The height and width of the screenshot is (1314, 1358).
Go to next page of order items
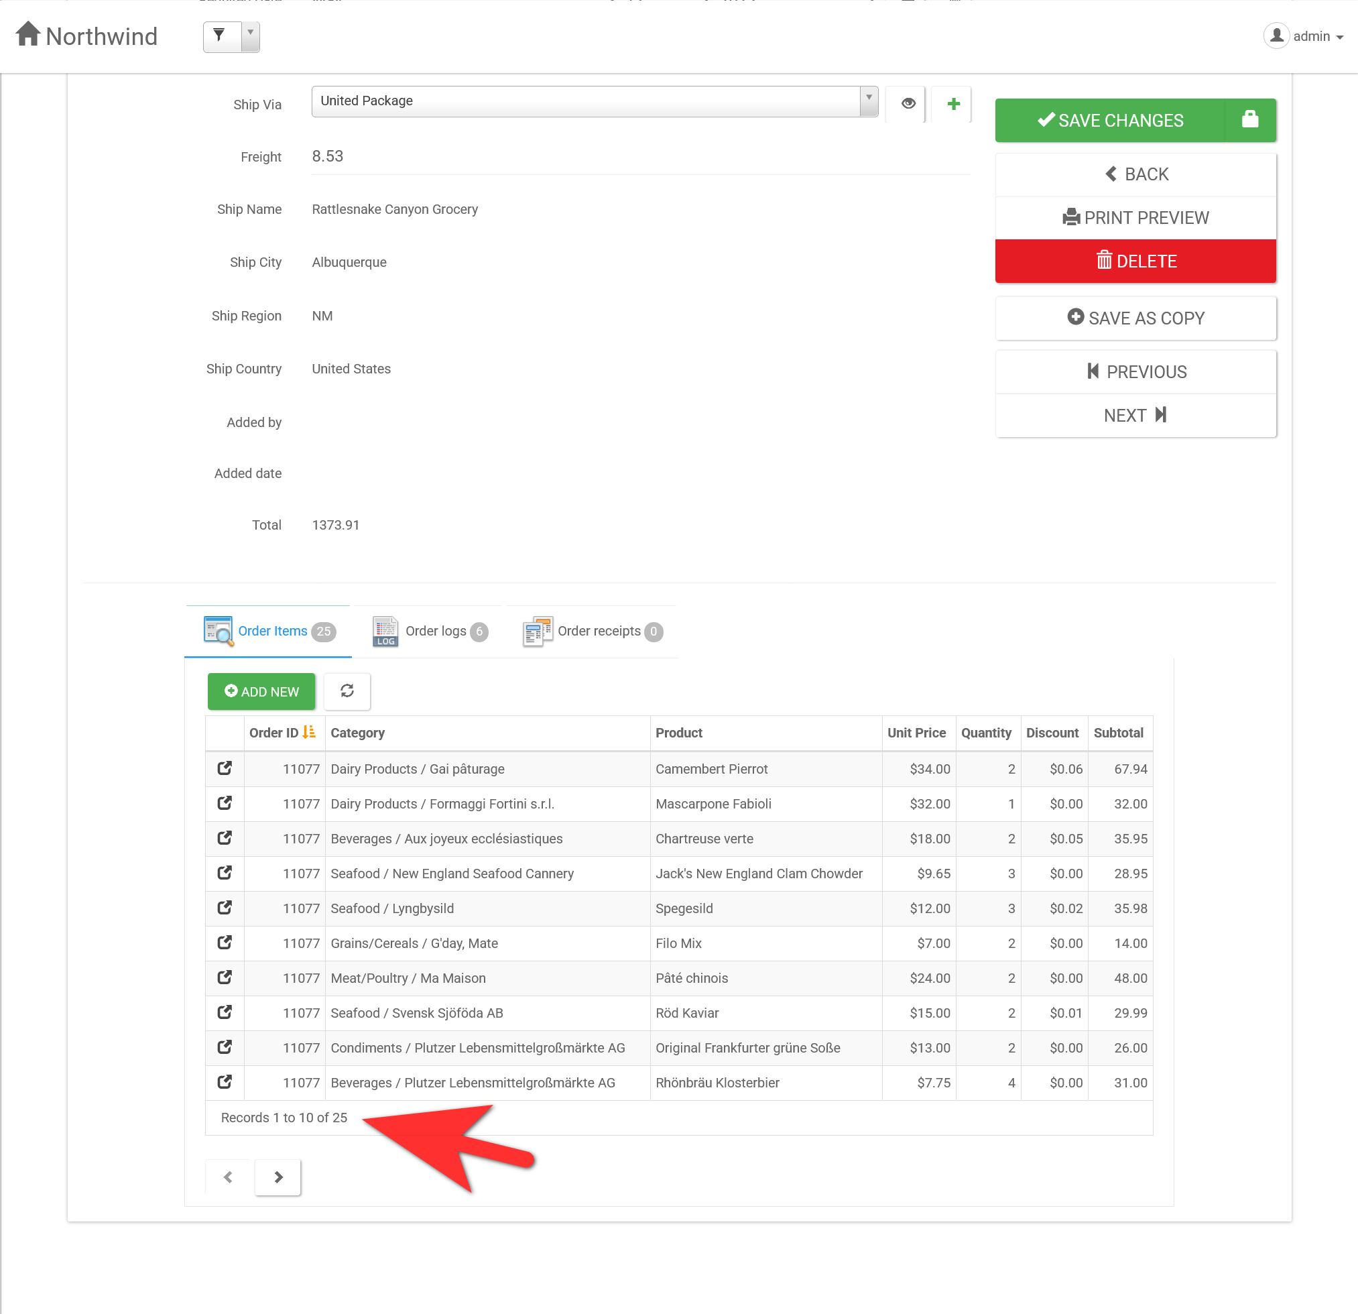[278, 1176]
